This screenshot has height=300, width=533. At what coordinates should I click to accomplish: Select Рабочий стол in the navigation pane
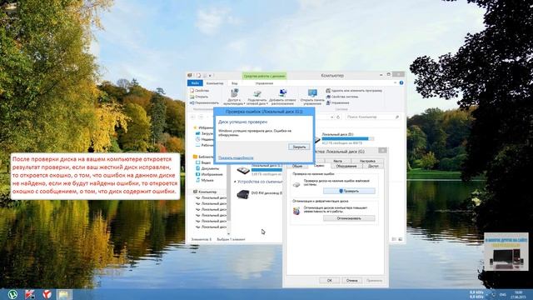[x=205, y=145]
